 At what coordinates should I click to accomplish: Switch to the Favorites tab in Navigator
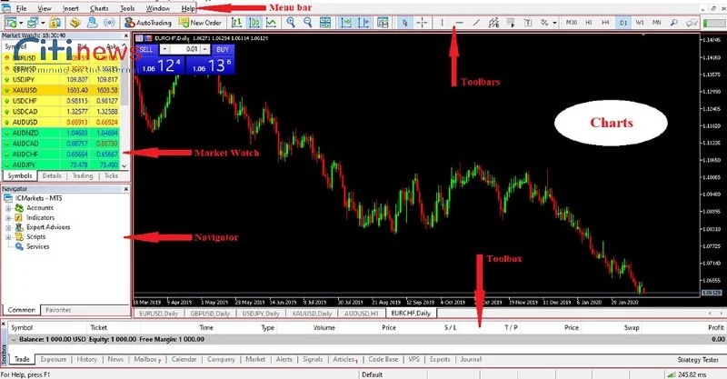click(58, 310)
